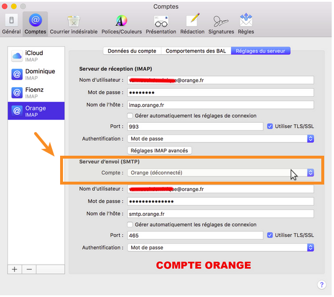
Task: Open the Général preferences pane
Action: tap(12, 24)
